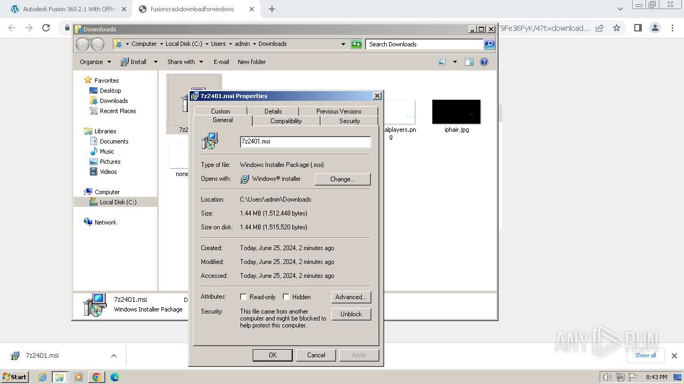Click the file name field containing 7z2401.msi
The height and width of the screenshot is (384, 684).
point(305,141)
